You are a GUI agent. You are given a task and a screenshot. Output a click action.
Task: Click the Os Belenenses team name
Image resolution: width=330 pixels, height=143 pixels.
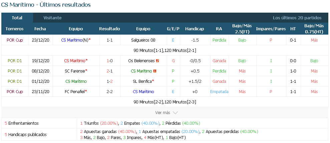(141, 61)
